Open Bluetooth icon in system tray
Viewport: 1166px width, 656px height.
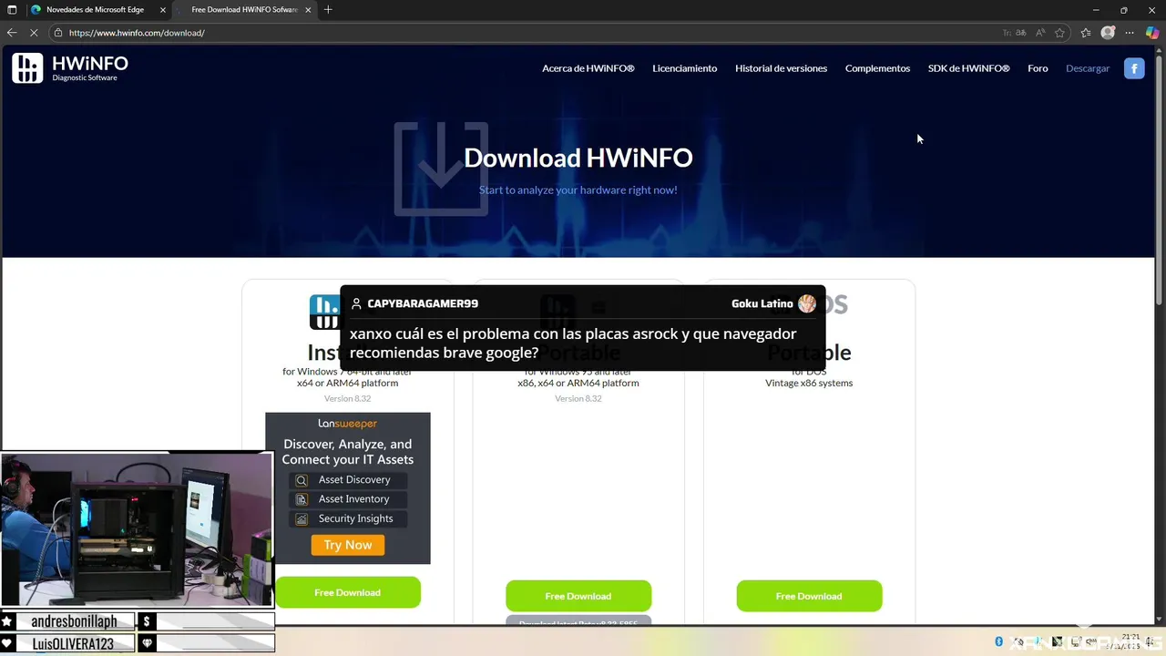[999, 641]
